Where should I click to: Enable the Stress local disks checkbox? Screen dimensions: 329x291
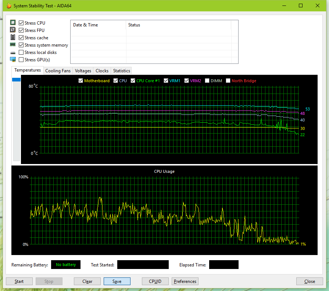21,52
